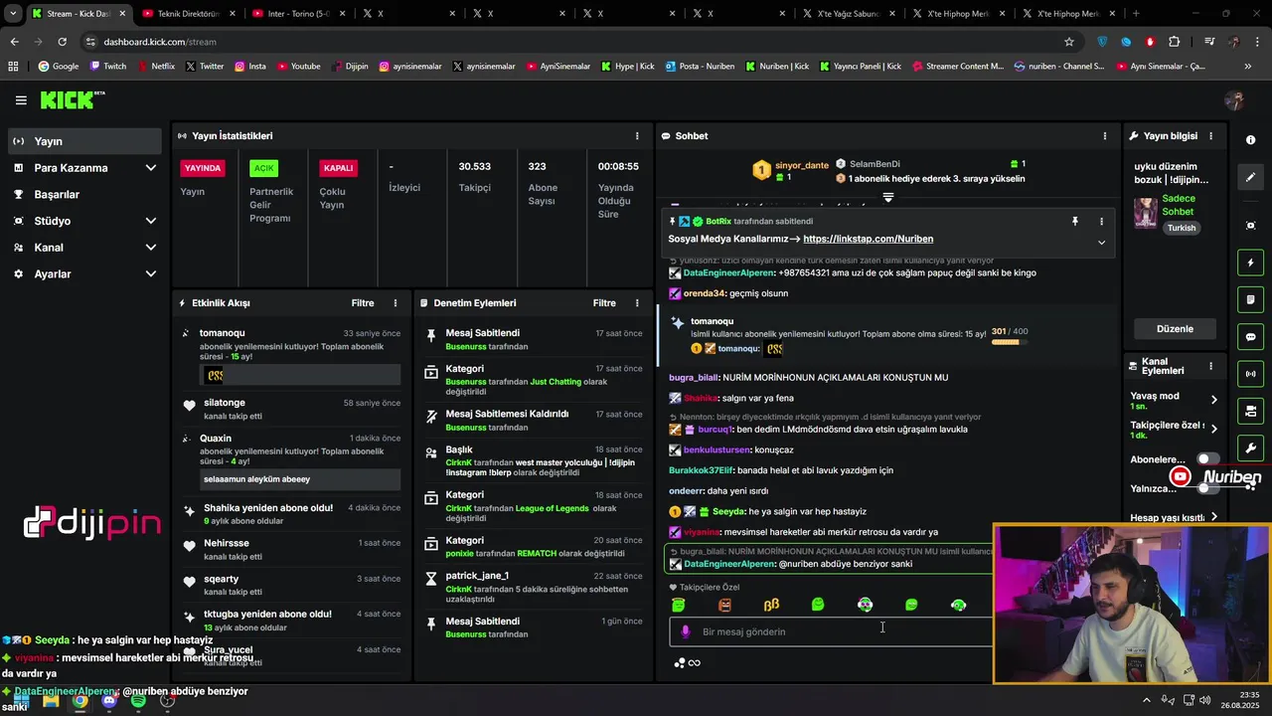1272x716 pixels.
Task: Open the user avatar at top right
Action: point(1234,100)
